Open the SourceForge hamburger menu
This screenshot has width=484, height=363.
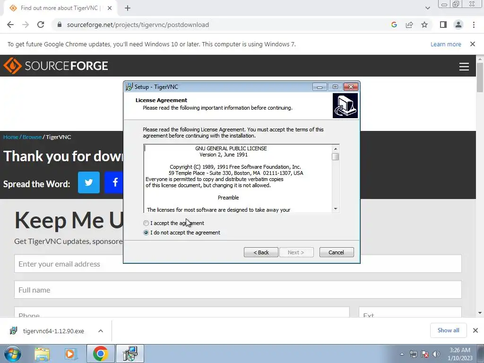pyautogui.click(x=464, y=66)
